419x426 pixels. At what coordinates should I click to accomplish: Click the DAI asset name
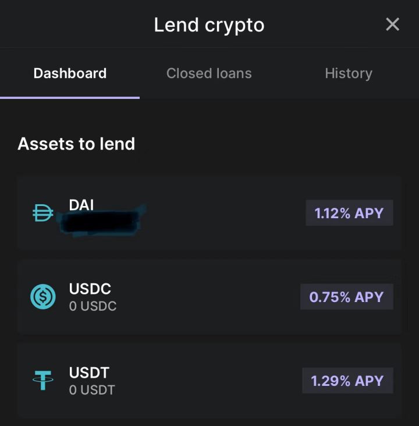(81, 204)
